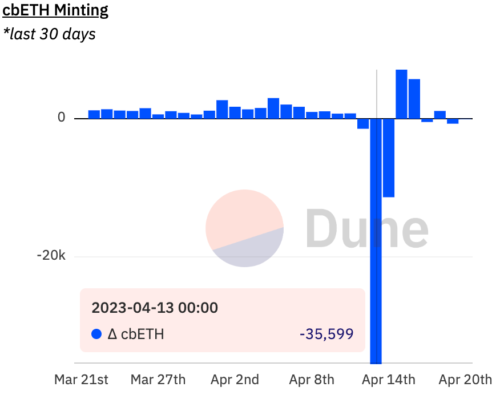Screen dimensions: 500x403
Task: Click the "last 30 days" subtitle
Action: tap(49, 34)
